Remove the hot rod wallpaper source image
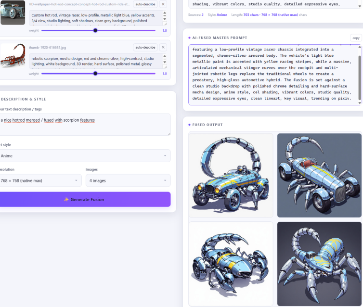 click(163, 4)
